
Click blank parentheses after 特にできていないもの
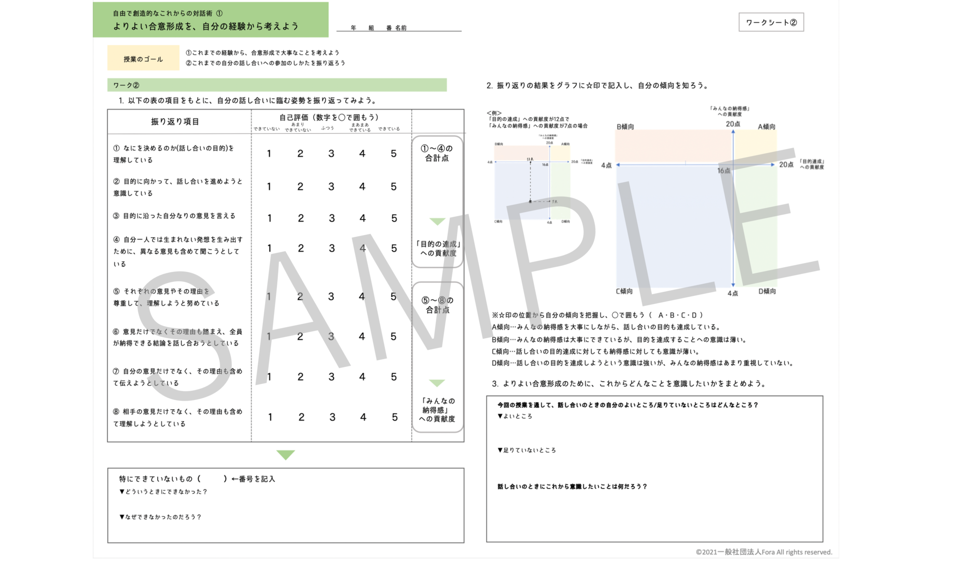point(212,479)
